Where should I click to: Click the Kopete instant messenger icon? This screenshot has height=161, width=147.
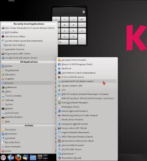click(59, 132)
